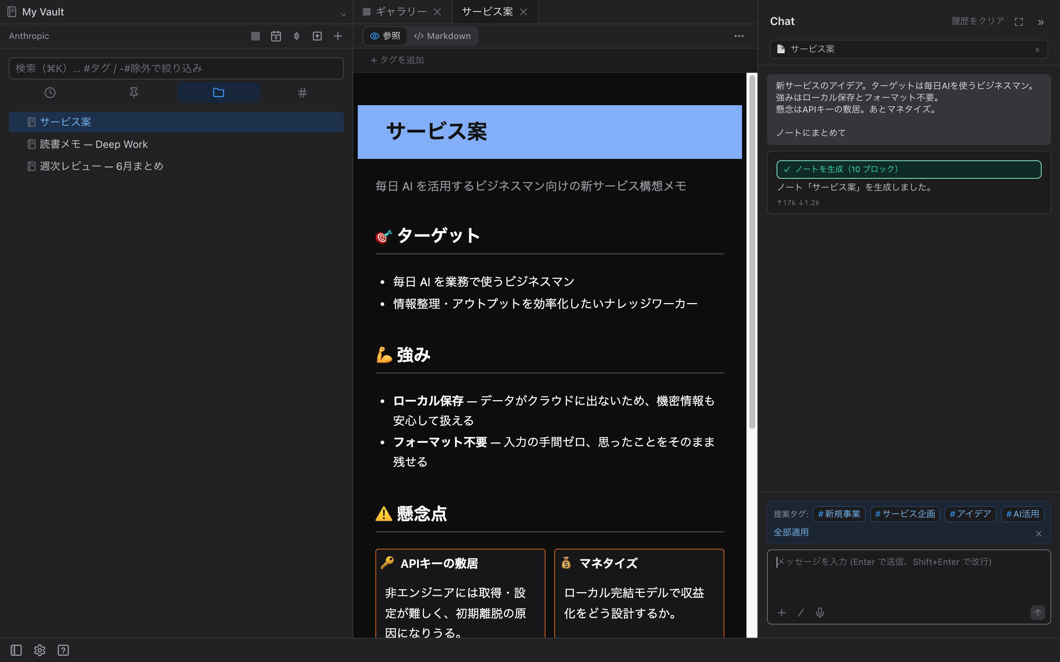Image resolution: width=1060 pixels, height=662 pixels.
Task: Focus the note search field
Action: point(176,68)
